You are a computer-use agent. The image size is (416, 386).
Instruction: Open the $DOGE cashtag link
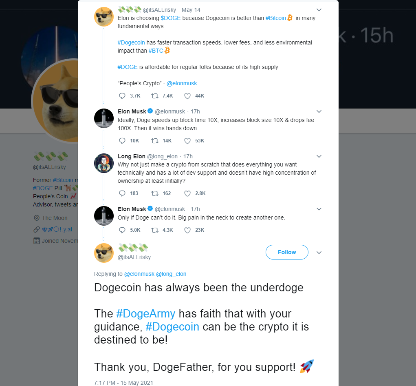(x=171, y=18)
